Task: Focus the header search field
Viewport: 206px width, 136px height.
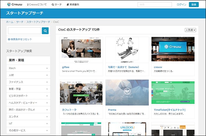Action: [x=155, y=5]
